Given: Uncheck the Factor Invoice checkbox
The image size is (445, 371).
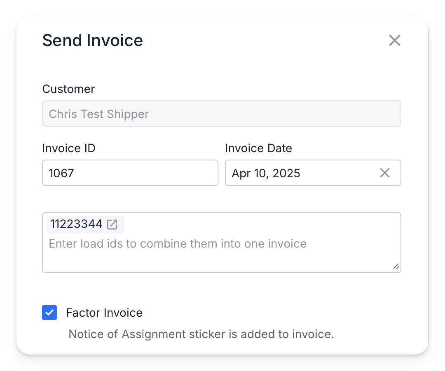Looking at the screenshot, I should pos(49,312).
